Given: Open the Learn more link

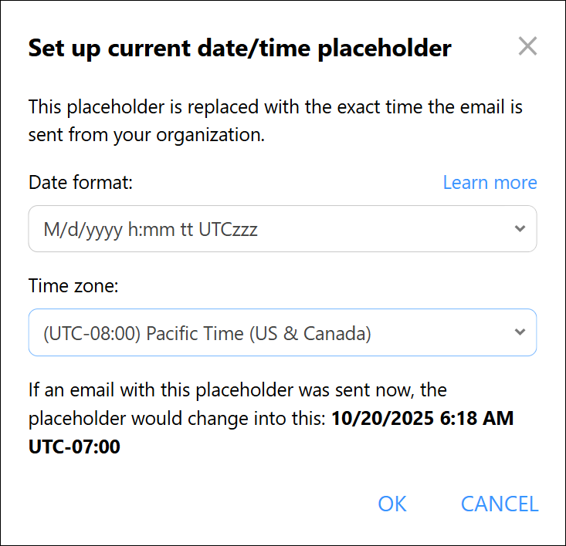Looking at the screenshot, I should click(490, 183).
